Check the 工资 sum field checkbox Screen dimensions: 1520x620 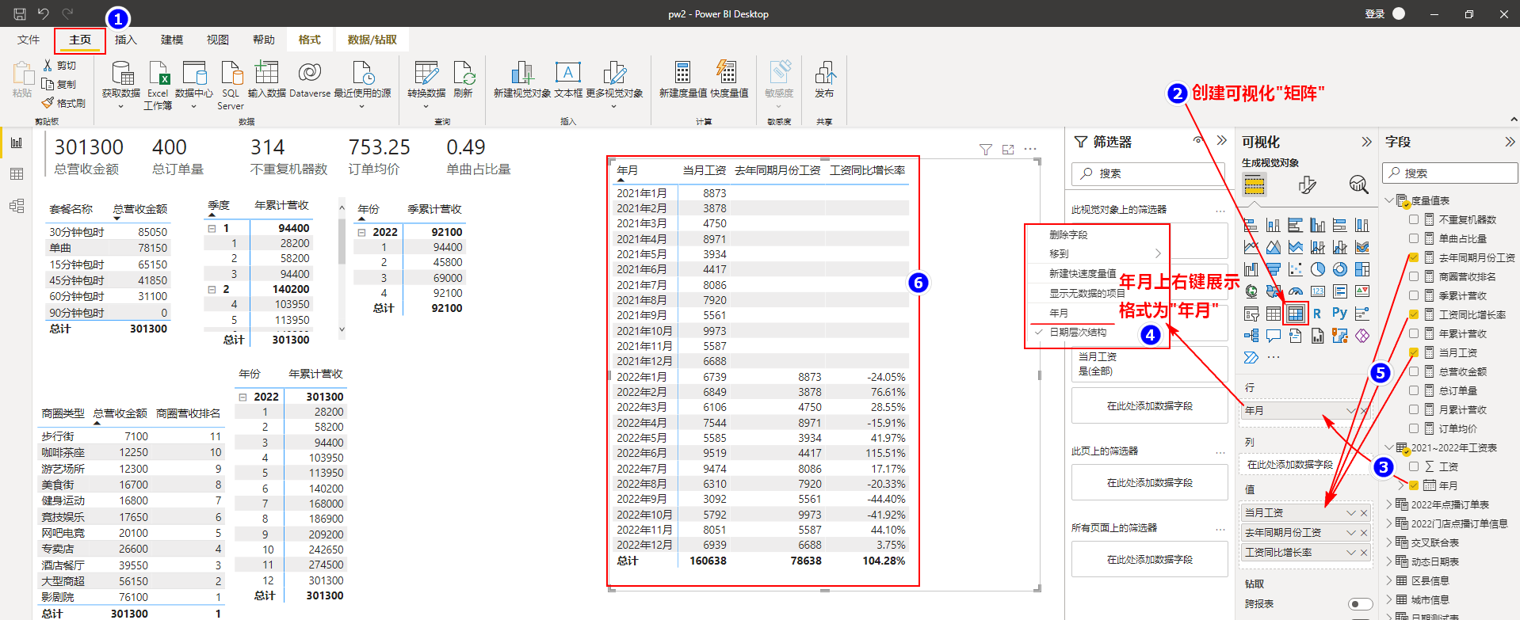1413,466
